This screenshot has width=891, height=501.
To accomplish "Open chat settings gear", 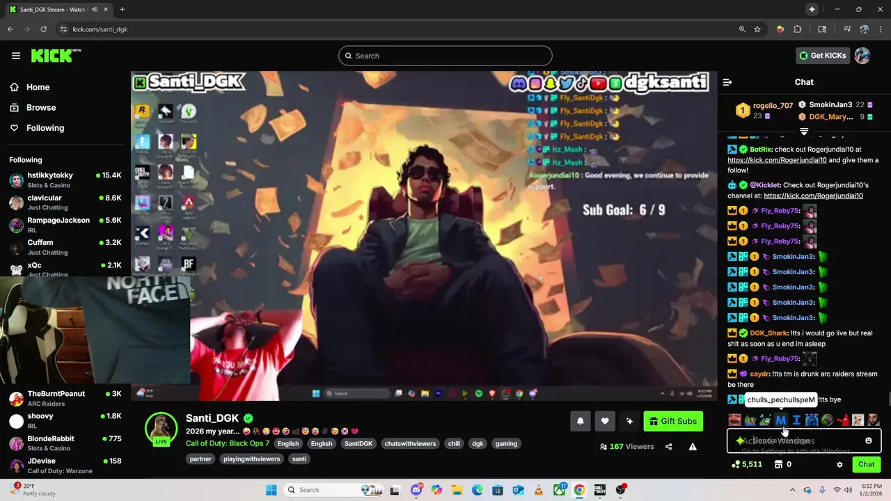I will tap(839, 465).
